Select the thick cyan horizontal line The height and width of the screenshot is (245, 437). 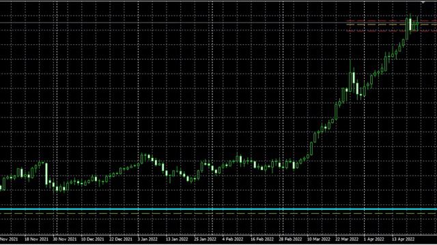pos(218,209)
